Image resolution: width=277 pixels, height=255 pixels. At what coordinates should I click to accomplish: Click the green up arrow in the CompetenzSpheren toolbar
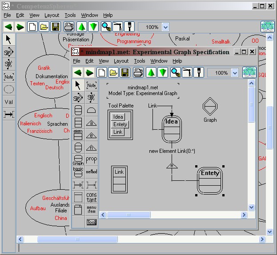click(x=82, y=27)
